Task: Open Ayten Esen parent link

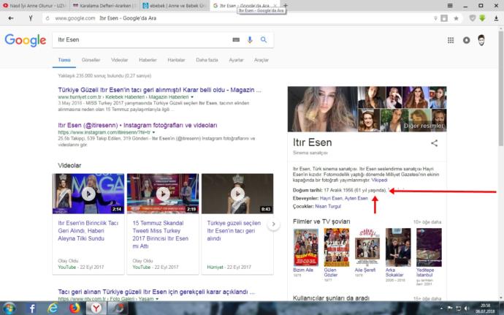Action: pos(356,198)
